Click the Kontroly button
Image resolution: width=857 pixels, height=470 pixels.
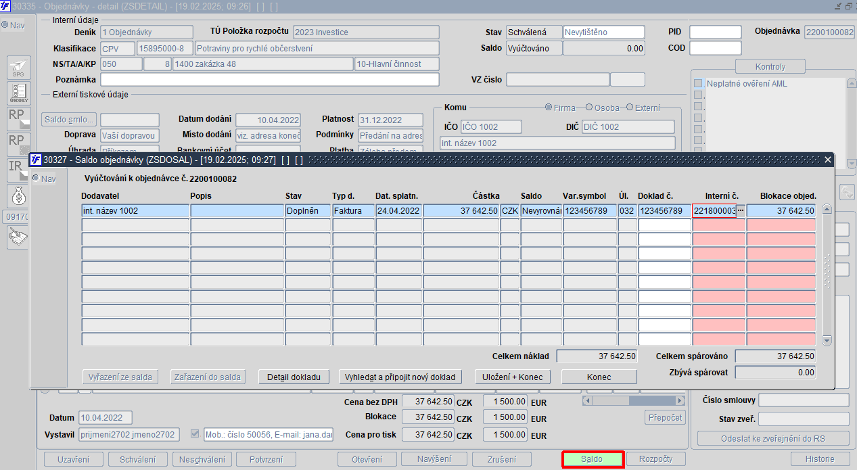click(x=770, y=67)
